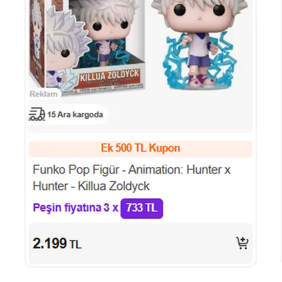Click the TL currency label beside 2.199
Viewport: 282px width, 282px height.
coord(76,245)
